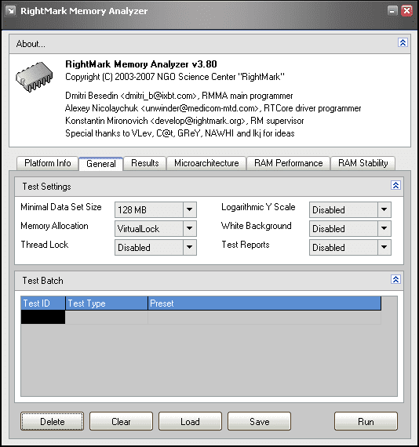Select the black Test ID cell
The height and width of the screenshot is (447, 419).
pos(43,317)
